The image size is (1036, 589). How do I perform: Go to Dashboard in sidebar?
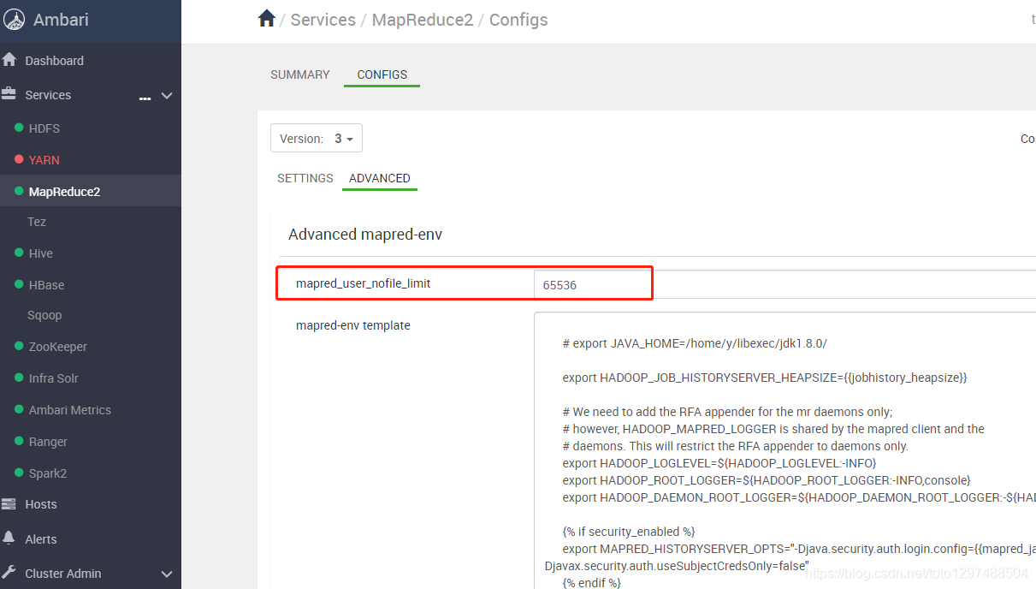(55, 61)
